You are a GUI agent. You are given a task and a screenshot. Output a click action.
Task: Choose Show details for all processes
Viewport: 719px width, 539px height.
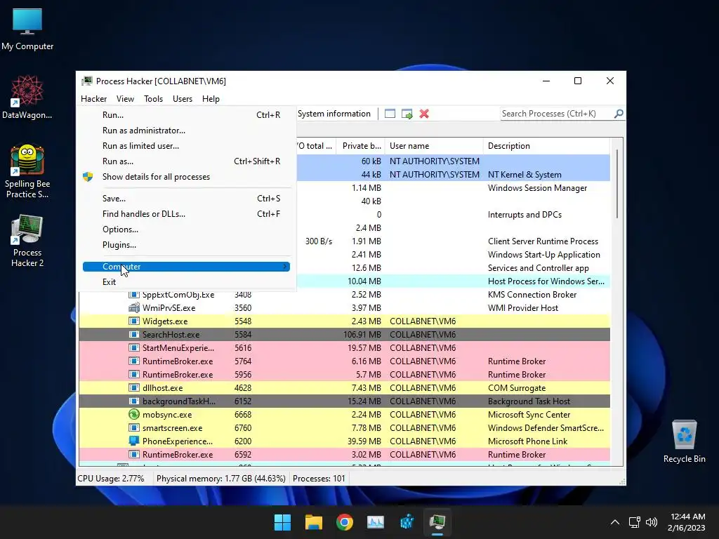coord(186,177)
